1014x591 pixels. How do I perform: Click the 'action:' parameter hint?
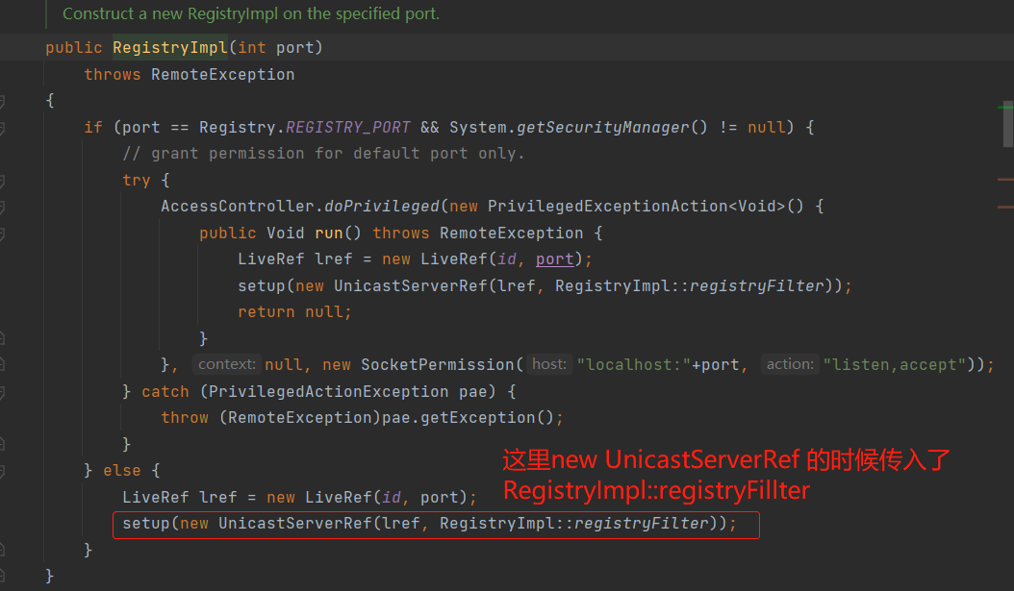[790, 364]
